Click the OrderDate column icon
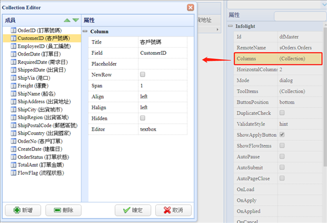This screenshot has width=327, height=223. pos(14,54)
